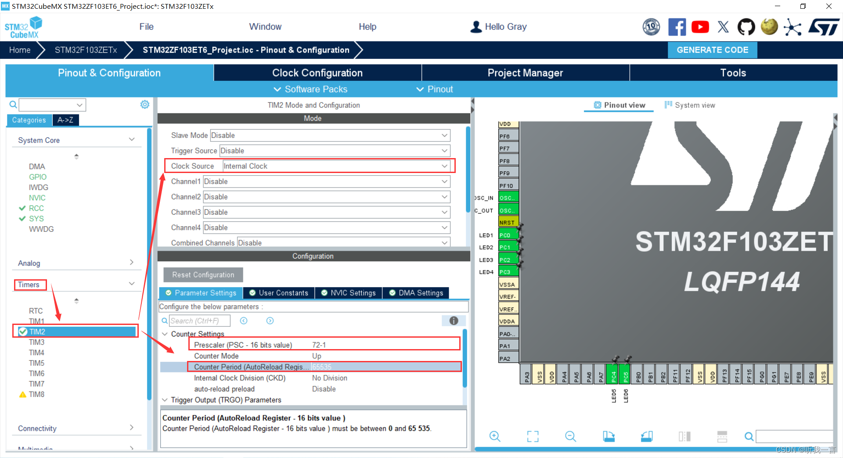Collapse the Counter Settings group
843x458 pixels.
pos(165,334)
